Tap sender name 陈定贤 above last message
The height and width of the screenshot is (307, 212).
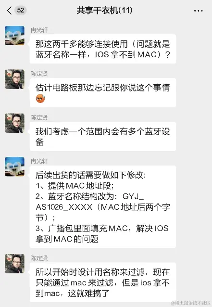[x=39, y=258]
